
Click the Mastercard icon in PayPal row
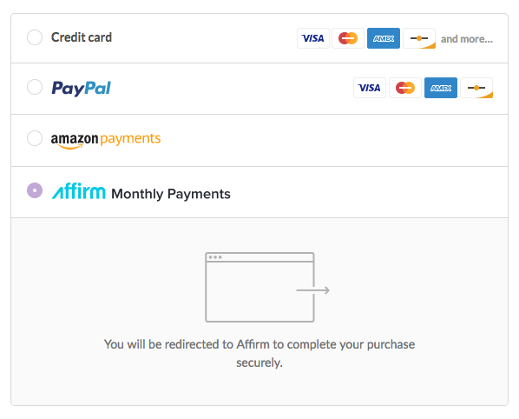(405, 88)
